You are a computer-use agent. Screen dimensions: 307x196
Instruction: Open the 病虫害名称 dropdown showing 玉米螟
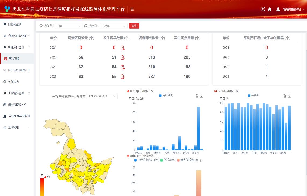(114, 26)
